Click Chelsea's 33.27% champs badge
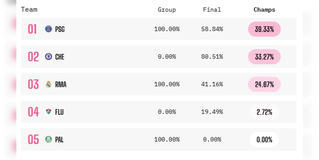 [264, 57]
